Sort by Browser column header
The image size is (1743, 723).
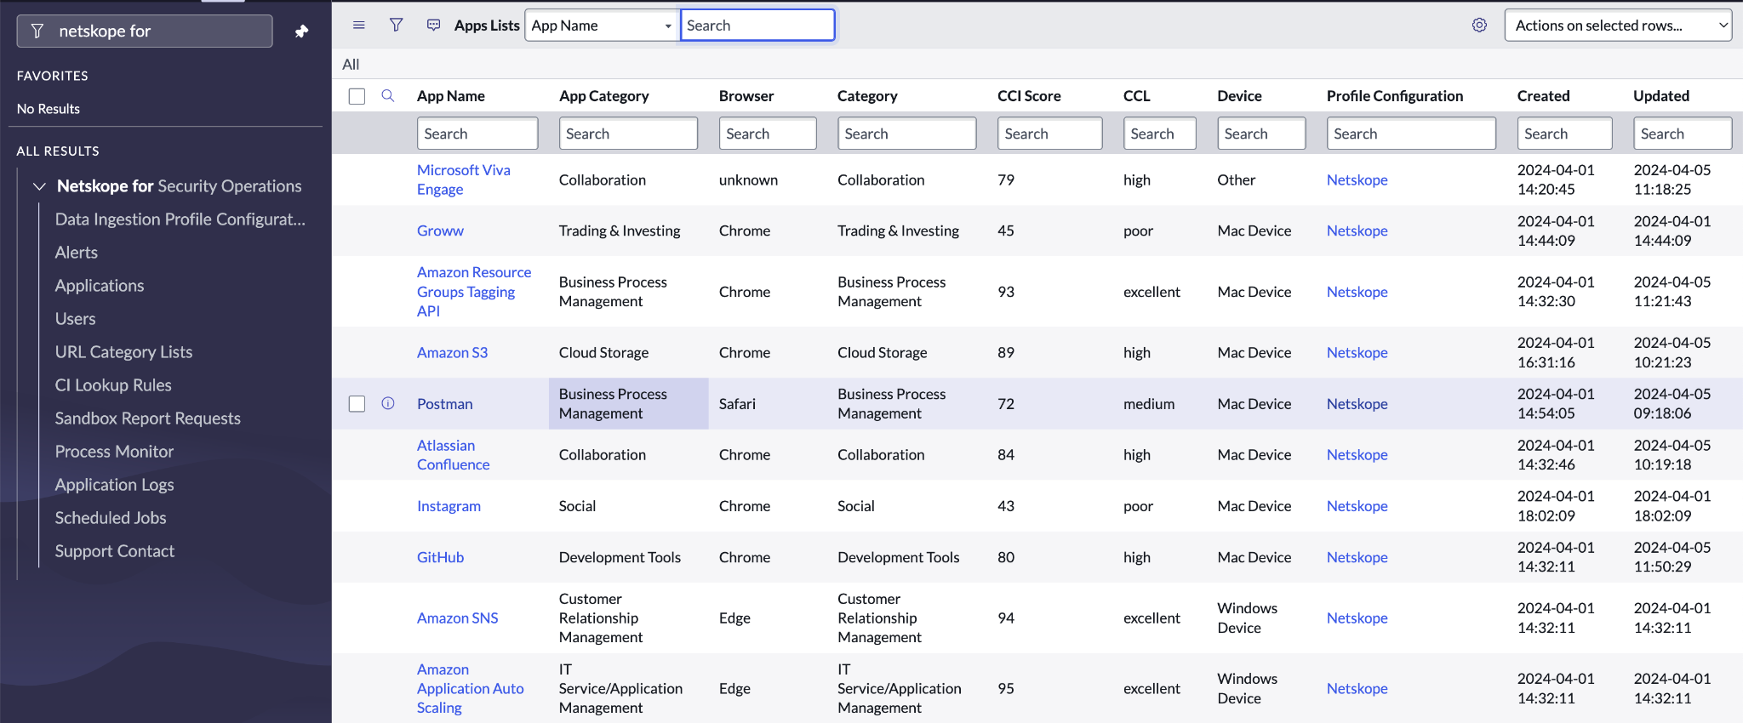click(746, 96)
